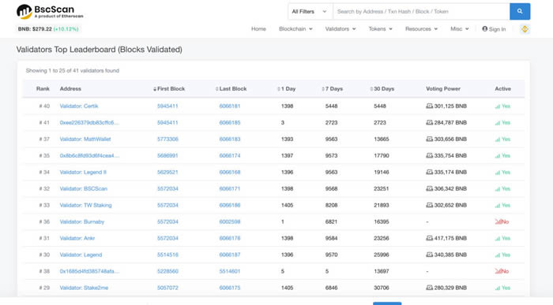Image resolution: width=553 pixels, height=305 pixels.
Task: Click voting power icon for Certik row
Action: (x=429, y=106)
